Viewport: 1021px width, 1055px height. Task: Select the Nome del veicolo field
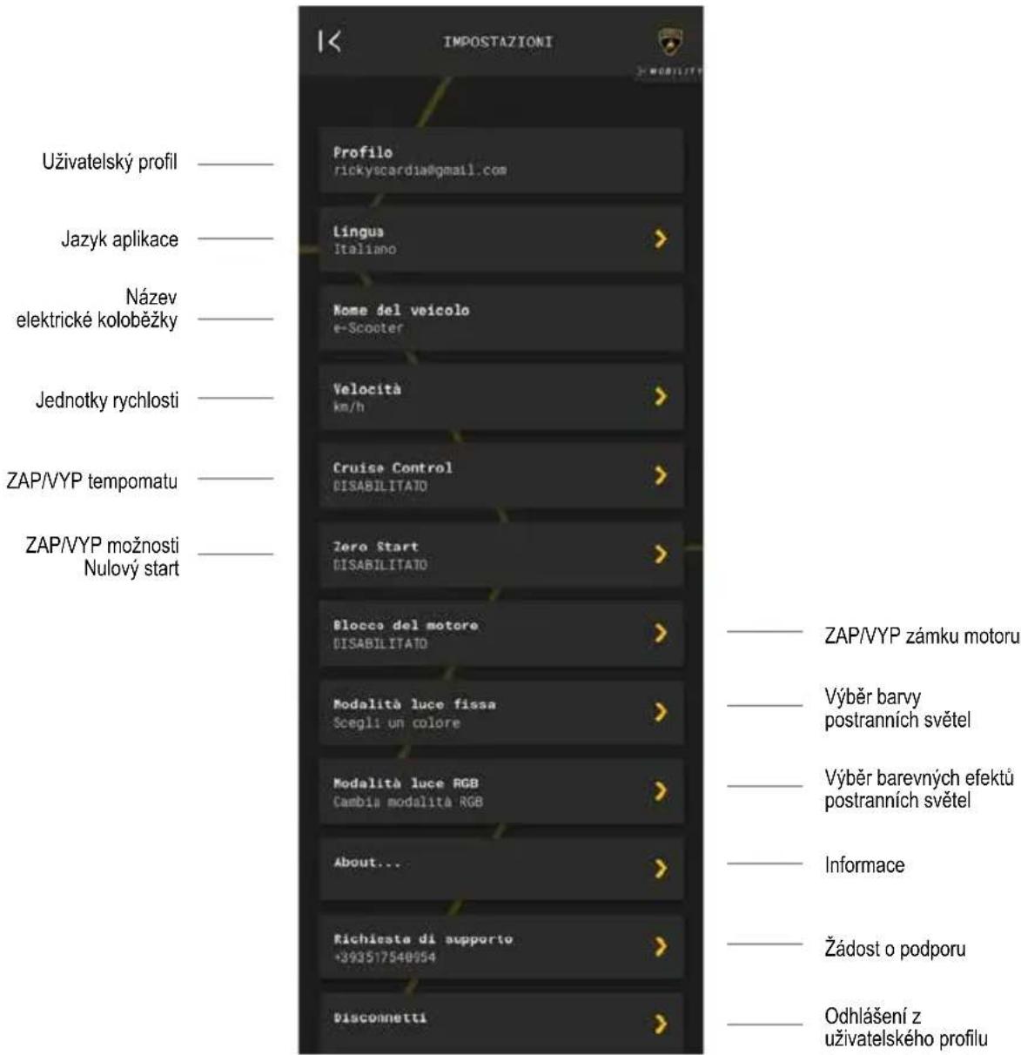pos(500,318)
